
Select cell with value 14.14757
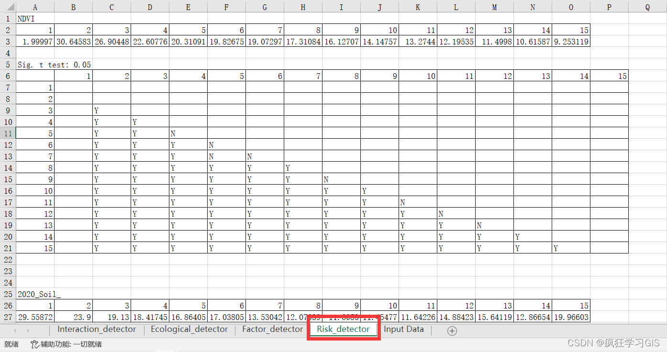click(x=380, y=42)
